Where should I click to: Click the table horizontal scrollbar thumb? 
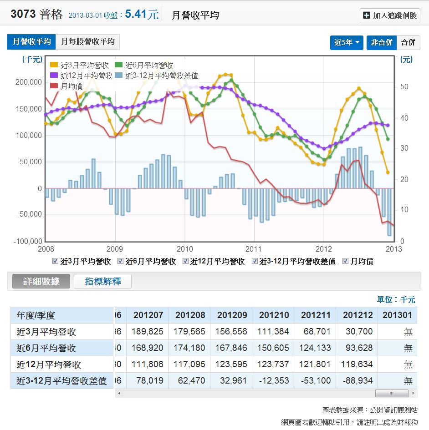tap(392, 393)
